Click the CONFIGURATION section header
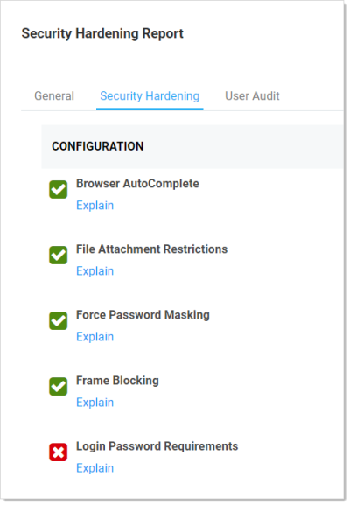The width and height of the screenshot is (350, 505). (x=97, y=146)
